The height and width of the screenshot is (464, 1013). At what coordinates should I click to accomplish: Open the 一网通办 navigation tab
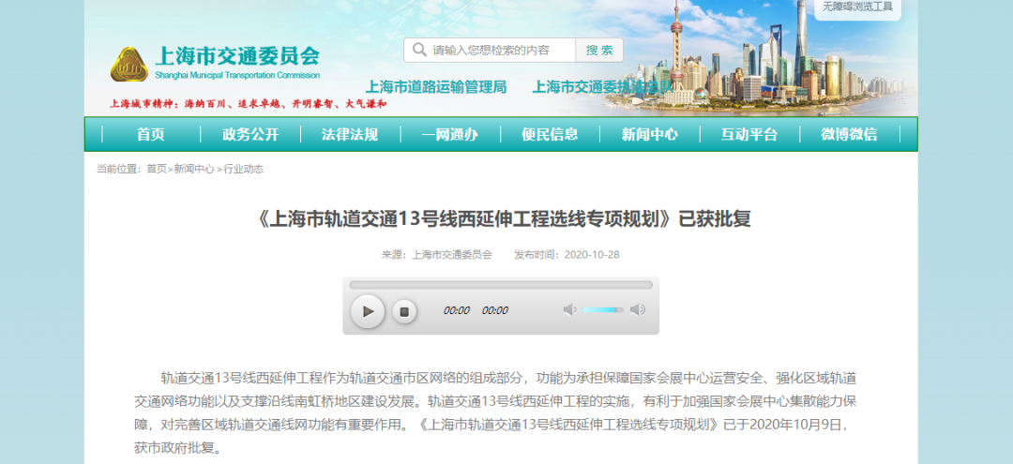pos(450,134)
